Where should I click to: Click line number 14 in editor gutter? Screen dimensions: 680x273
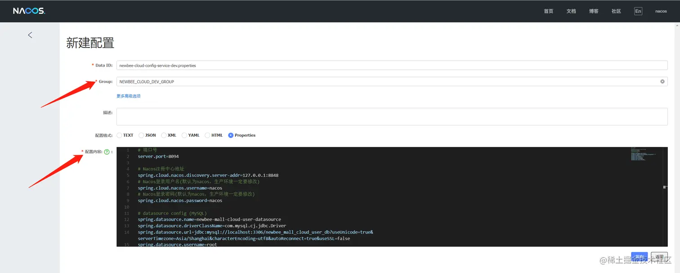click(x=127, y=232)
